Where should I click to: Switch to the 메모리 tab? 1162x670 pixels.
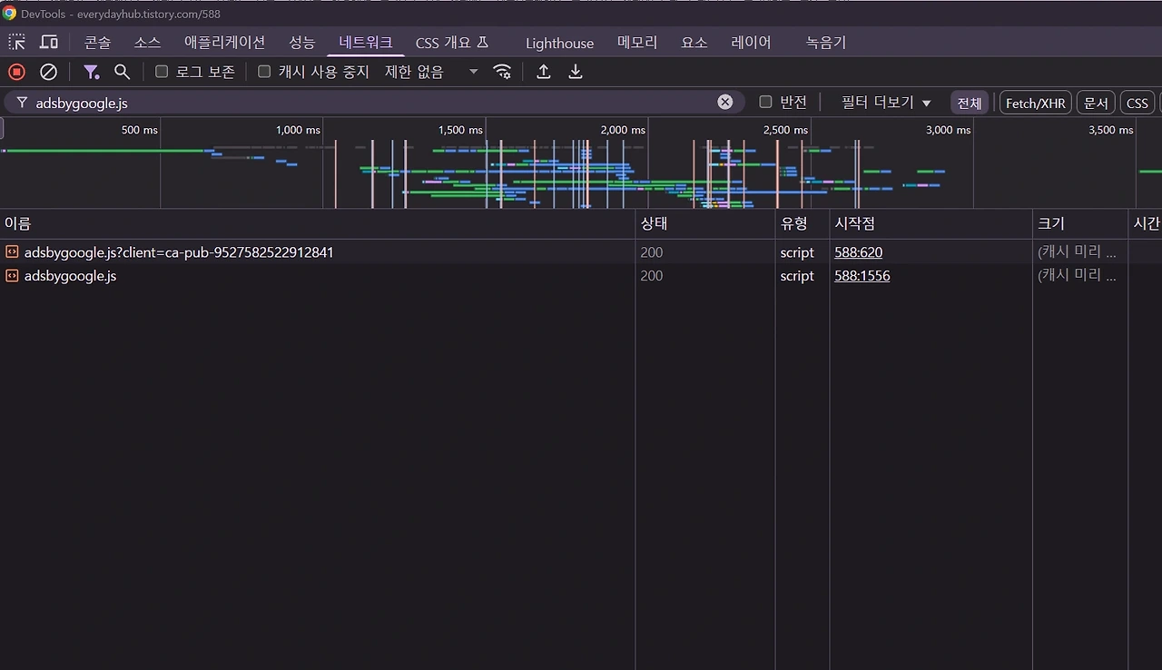tap(637, 43)
